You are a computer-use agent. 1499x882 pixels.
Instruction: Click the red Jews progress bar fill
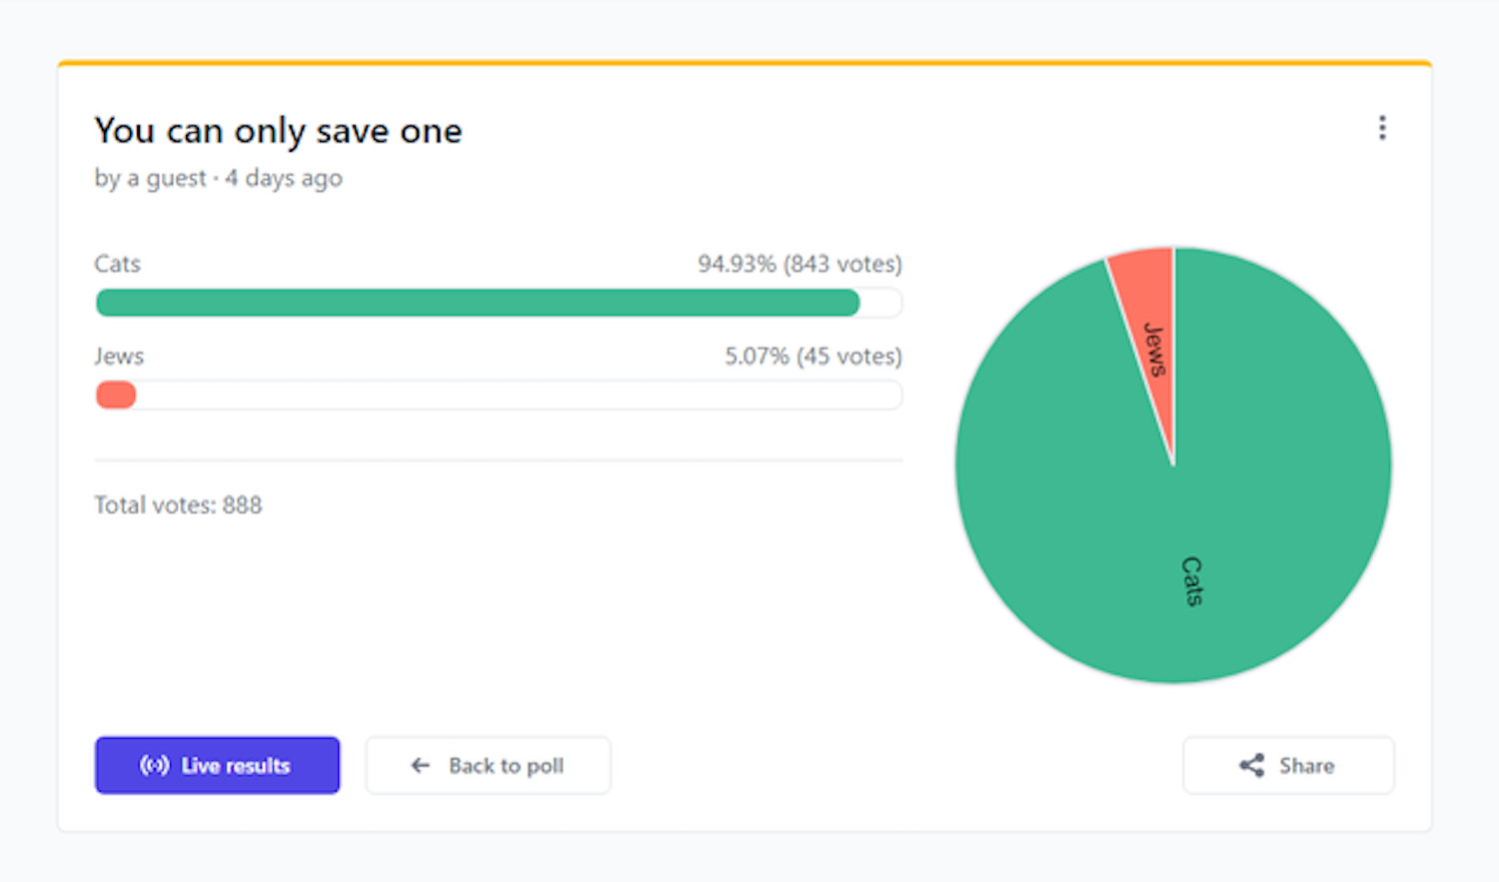(116, 396)
